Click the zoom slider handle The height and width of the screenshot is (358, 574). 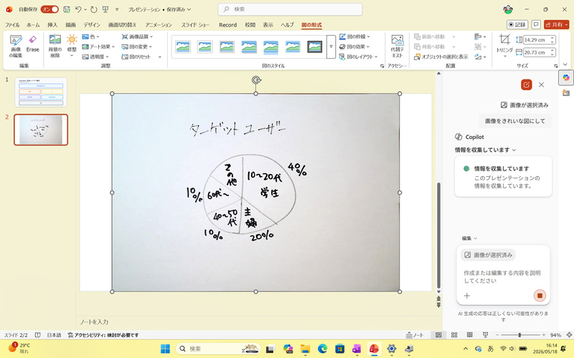(519, 335)
